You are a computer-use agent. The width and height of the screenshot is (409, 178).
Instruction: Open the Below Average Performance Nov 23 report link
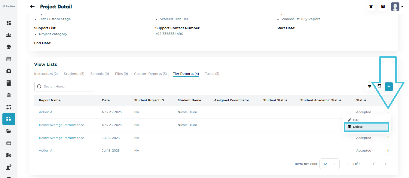[x=61, y=125]
